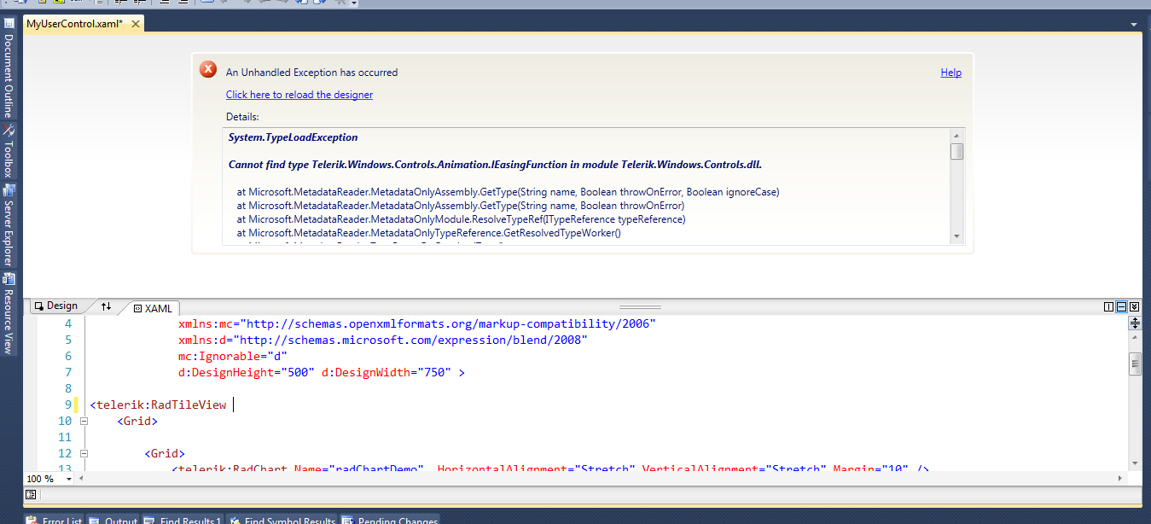Click the tag navigator icon below editor
The width and height of the screenshot is (1151, 524).
31,494
